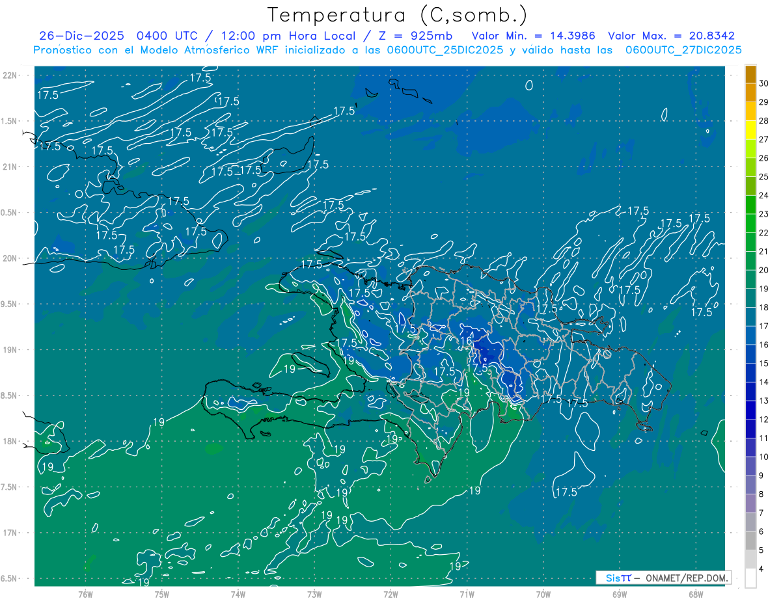Viewport: 781px width, 603px height.
Task: Select the date '26-Dic-2025' in header
Action: click(82, 36)
